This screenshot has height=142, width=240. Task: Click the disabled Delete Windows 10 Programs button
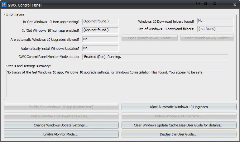click(x=179, y=116)
